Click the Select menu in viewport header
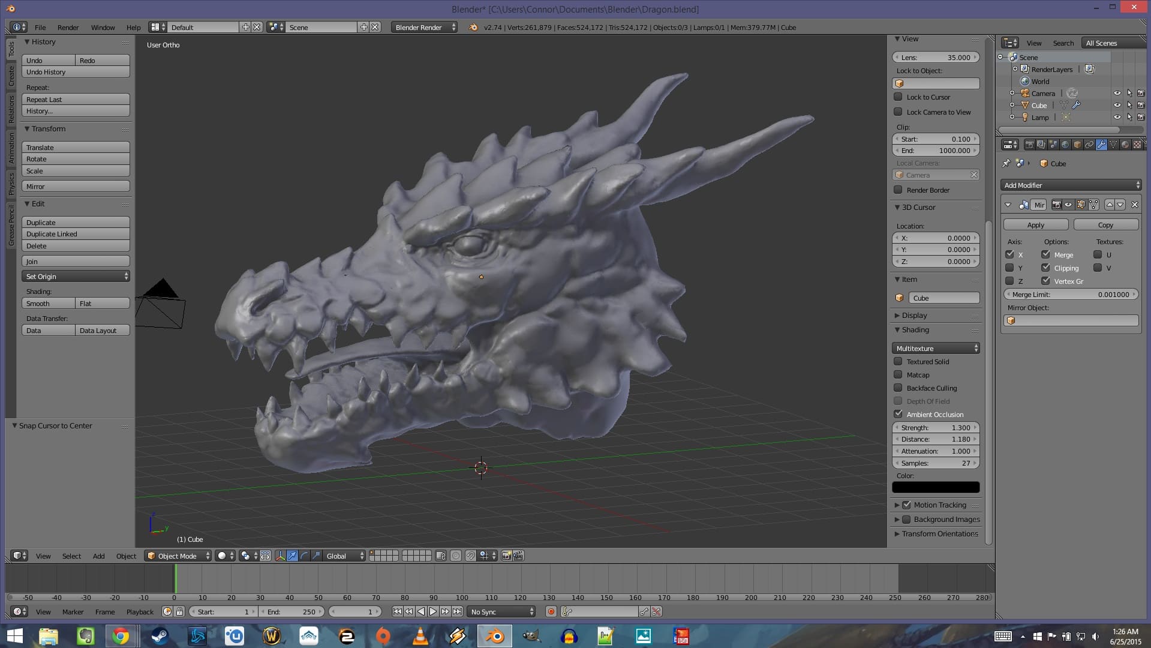Screen dimensions: 1151x648 coord(71,556)
